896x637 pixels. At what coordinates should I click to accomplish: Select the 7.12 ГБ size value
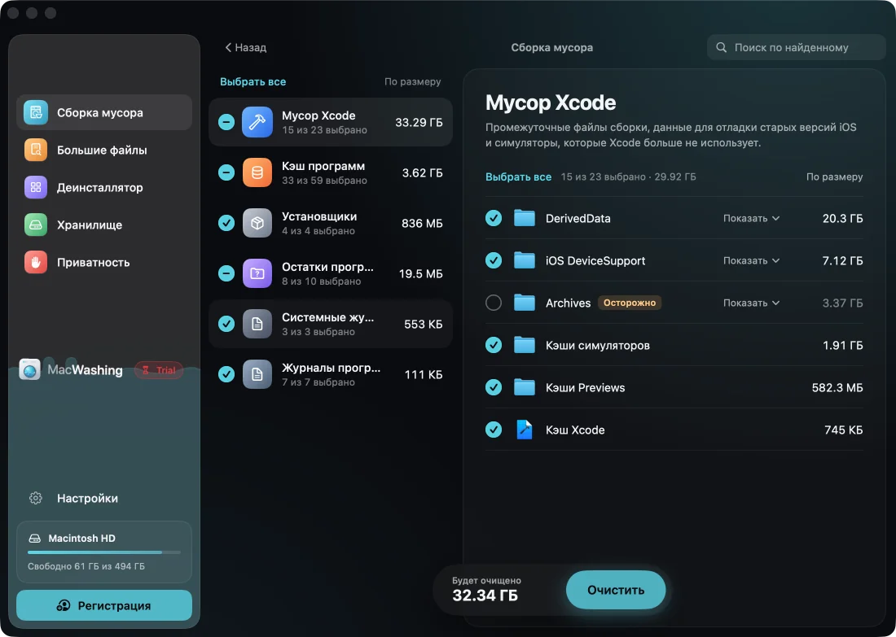click(842, 260)
